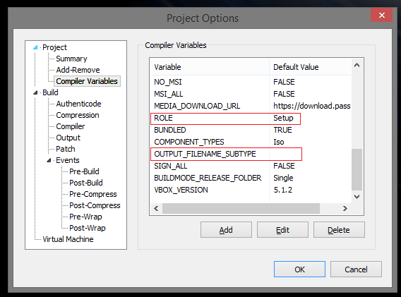Collapse the Project tree node
Image resolution: width=401 pixels, height=297 pixels.
tap(35, 47)
